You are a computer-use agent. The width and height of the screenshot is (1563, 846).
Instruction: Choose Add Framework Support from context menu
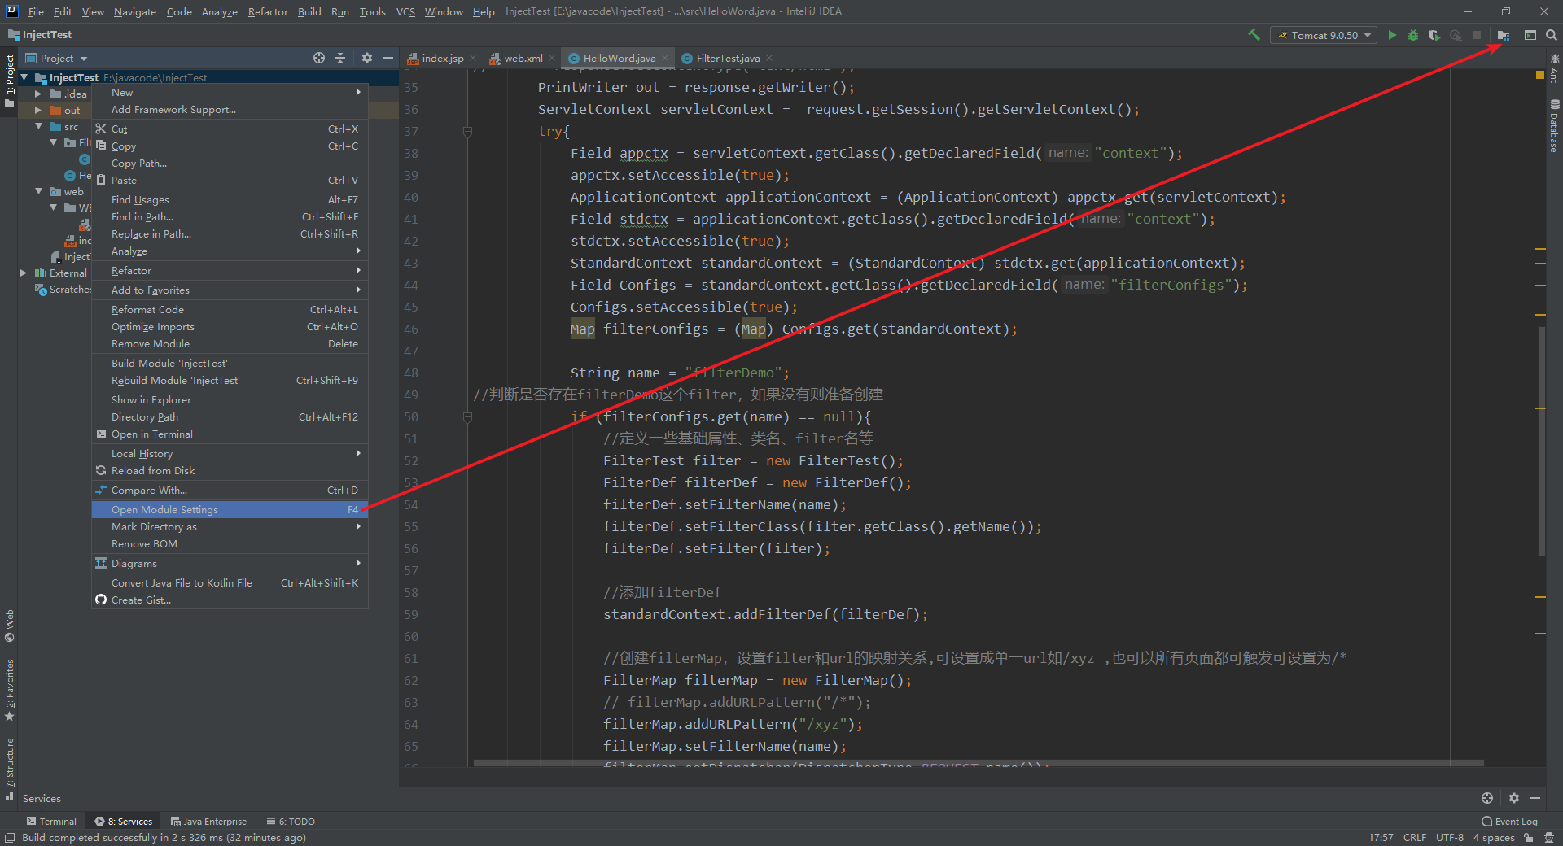point(230,109)
